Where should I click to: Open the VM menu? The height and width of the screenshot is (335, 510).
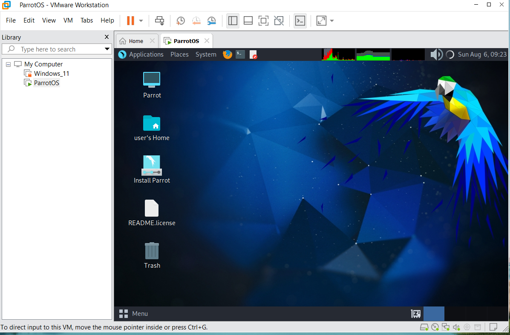coord(68,20)
